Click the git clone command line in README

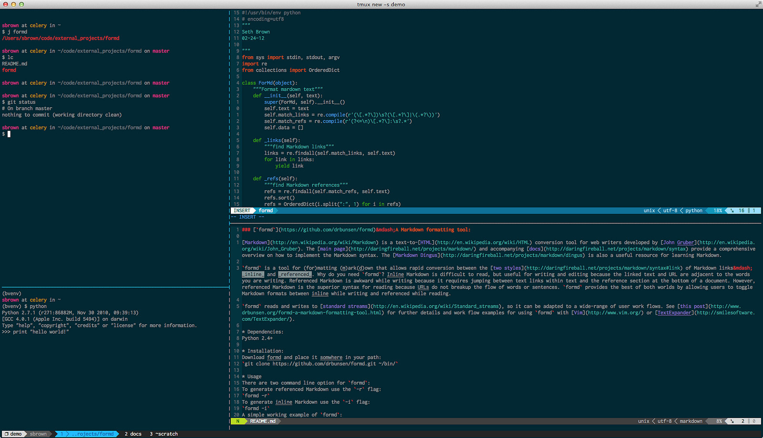tap(320, 364)
